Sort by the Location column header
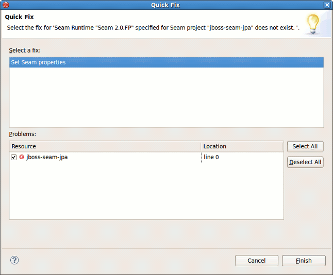 point(242,146)
